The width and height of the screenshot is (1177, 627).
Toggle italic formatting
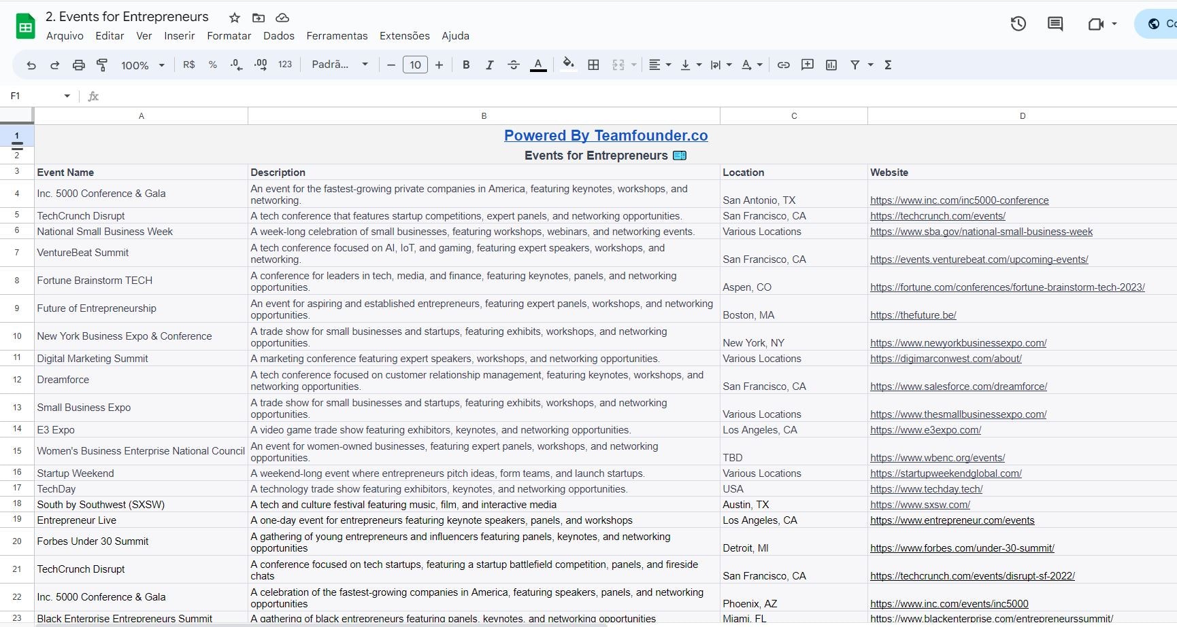(x=490, y=65)
